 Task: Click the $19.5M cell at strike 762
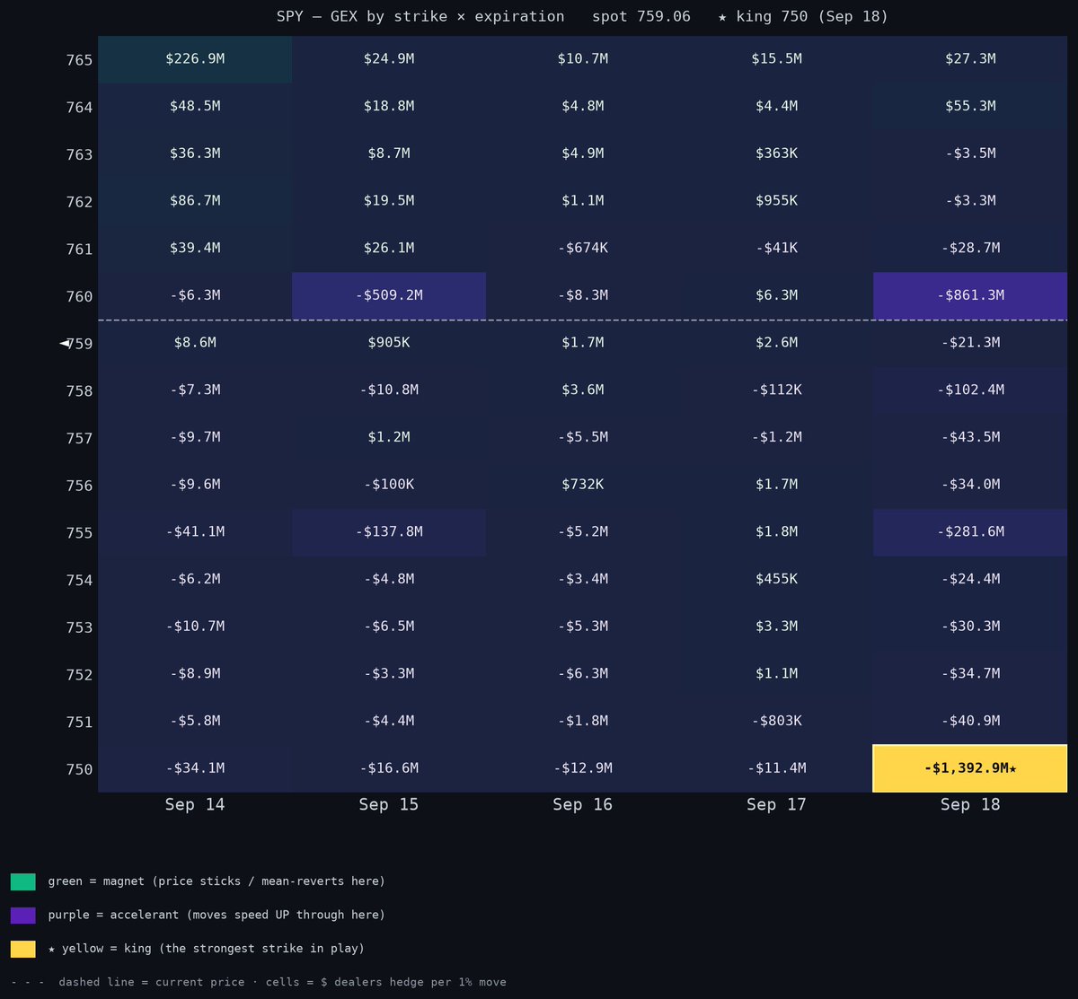click(x=389, y=201)
